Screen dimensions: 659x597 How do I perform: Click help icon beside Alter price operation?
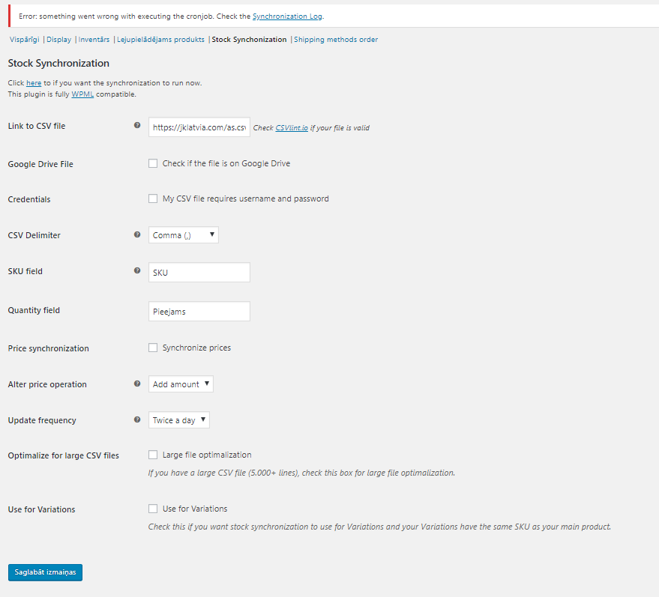click(137, 384)
